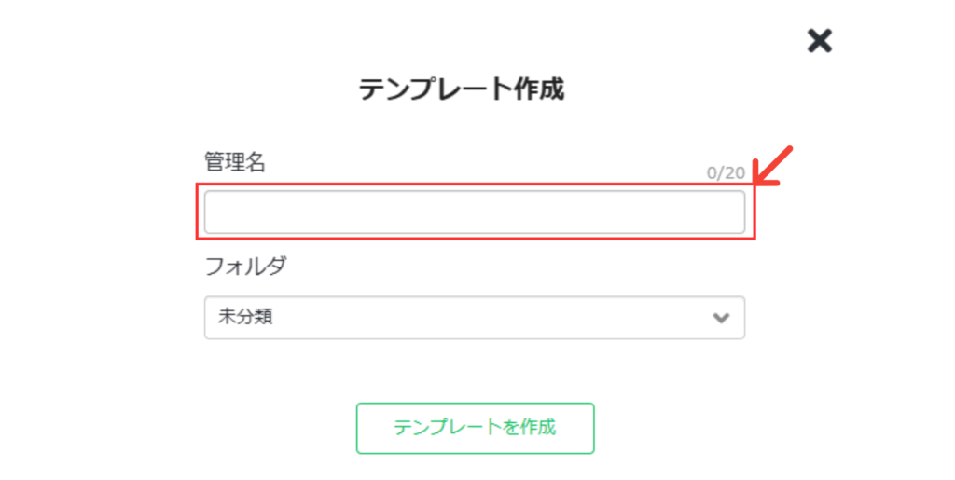Focus the empty management name box
The height and width of the screenshot is (480, 955).
474,213
